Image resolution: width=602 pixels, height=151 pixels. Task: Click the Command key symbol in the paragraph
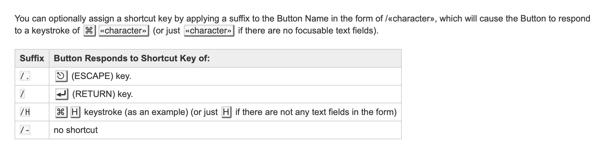(89, 31)
